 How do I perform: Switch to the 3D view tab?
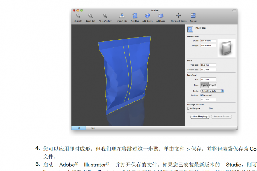click(x=79, y=127)
